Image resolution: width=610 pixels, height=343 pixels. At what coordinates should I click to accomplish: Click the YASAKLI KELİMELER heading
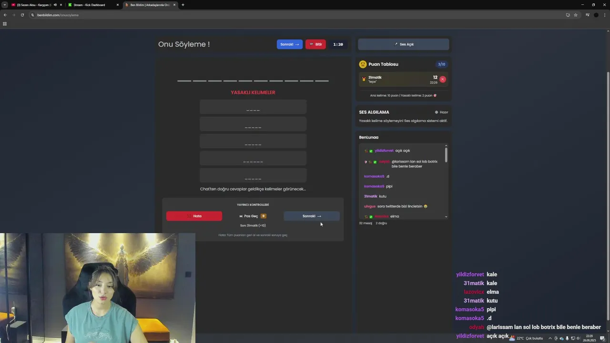(x=253, y=92)
